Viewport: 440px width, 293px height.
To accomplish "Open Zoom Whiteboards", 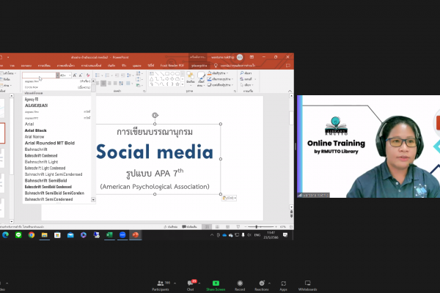I will click(x=307, y=286).
